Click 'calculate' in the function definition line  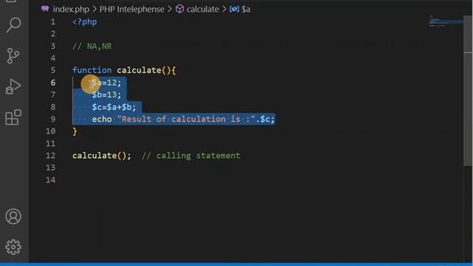pyautogui.click(x=139, y=70)
